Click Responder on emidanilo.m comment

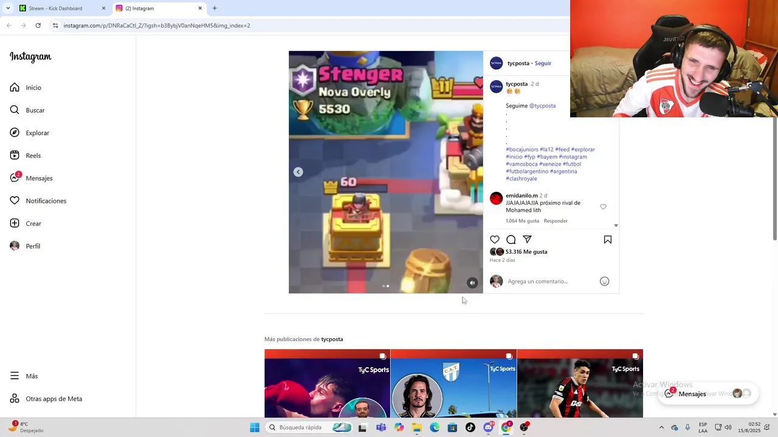[556, 221]
